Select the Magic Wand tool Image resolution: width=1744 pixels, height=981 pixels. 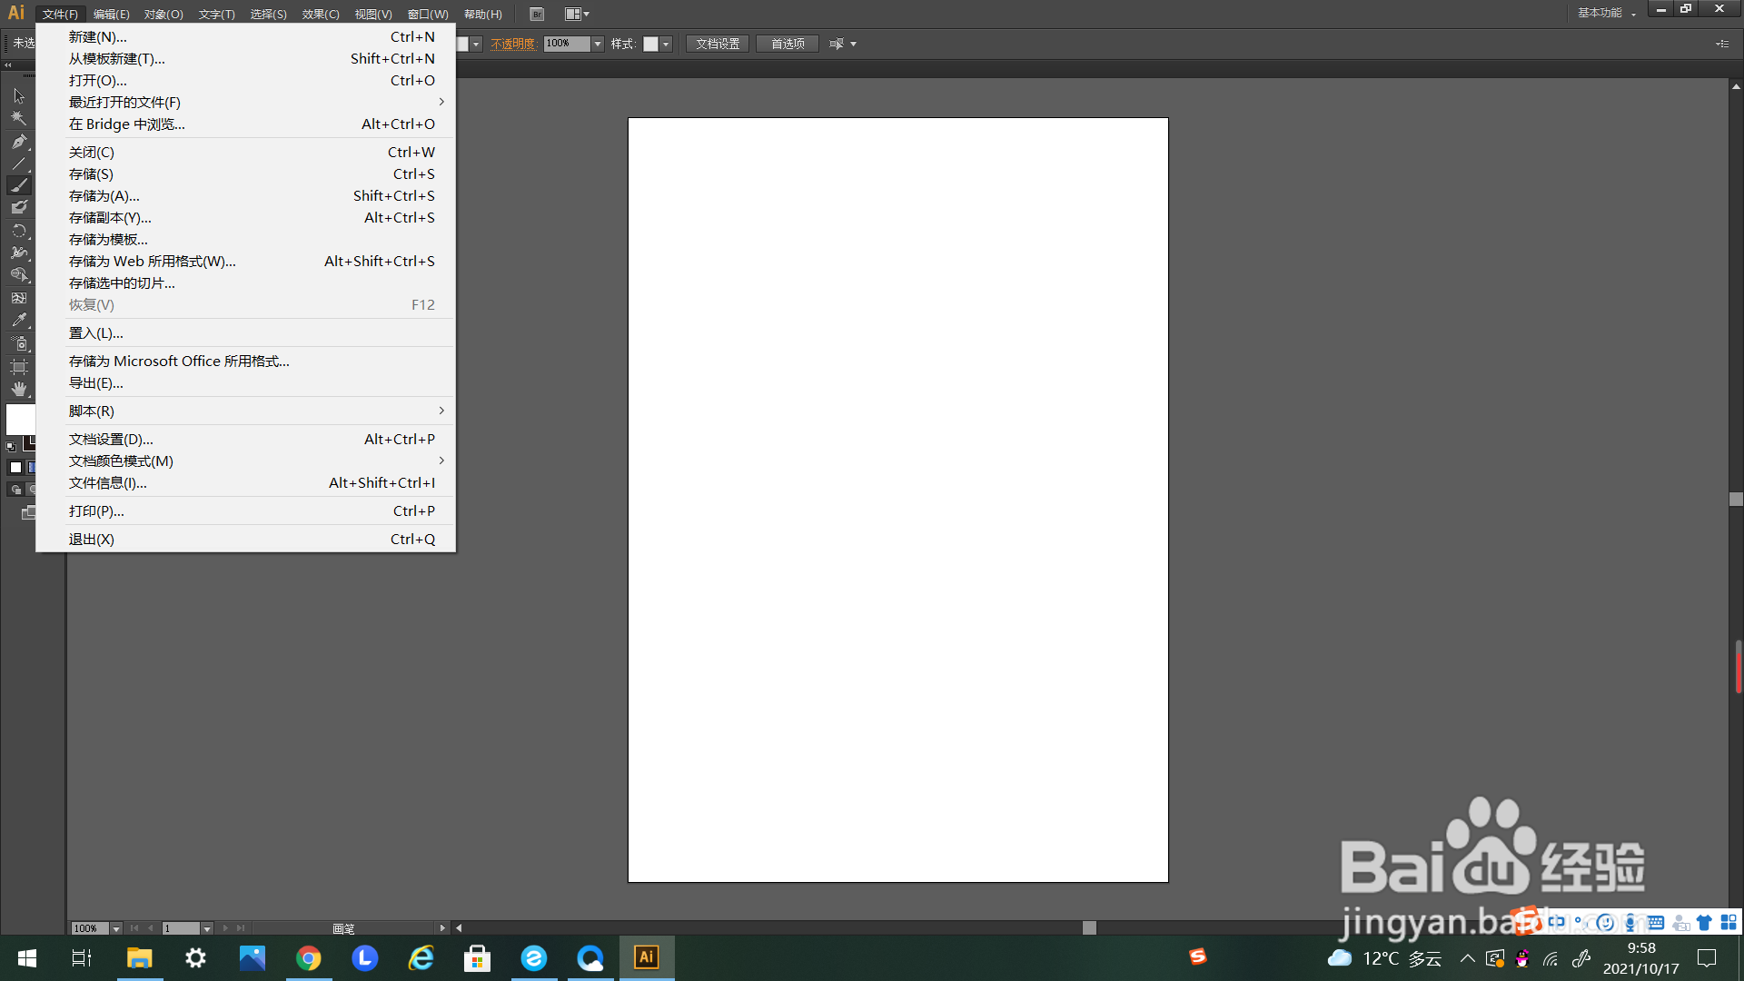19,118
